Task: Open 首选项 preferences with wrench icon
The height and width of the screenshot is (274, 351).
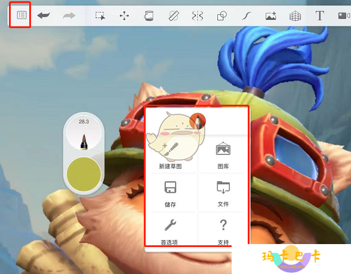Action: point(170,232)
